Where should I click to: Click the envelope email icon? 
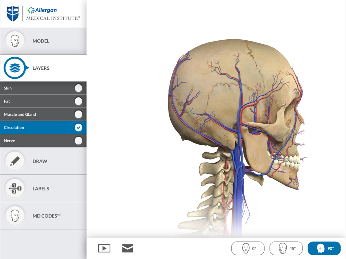128,248
